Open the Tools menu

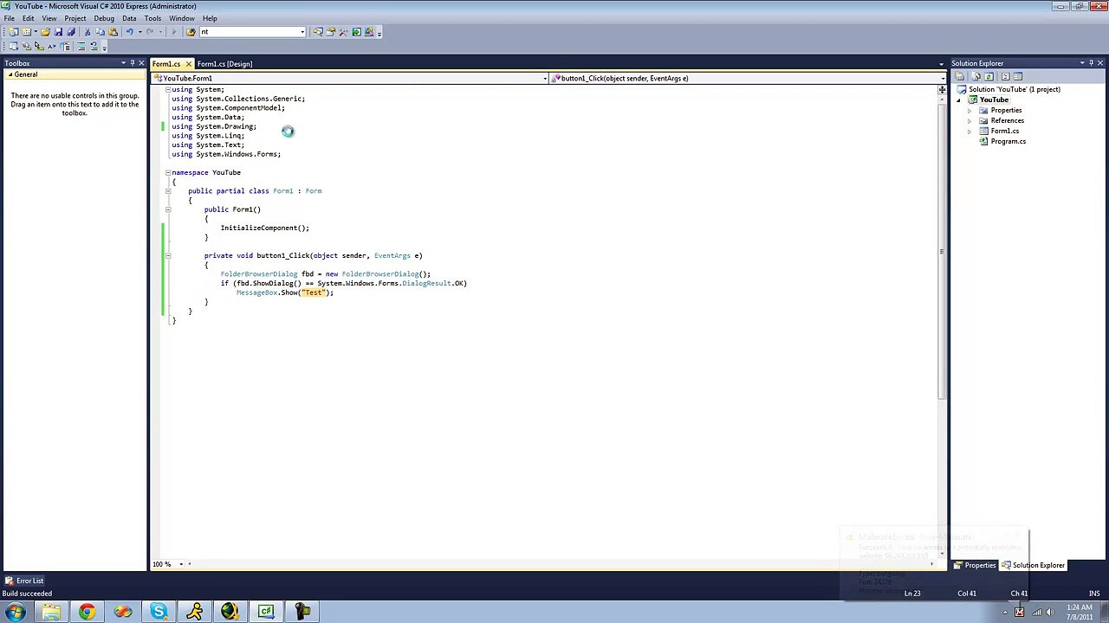point(152,18)
